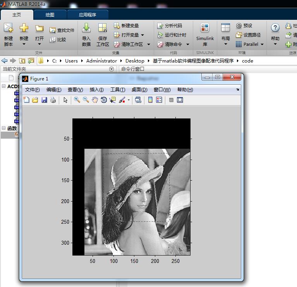Select the Pan hand tool
The image size is (297, 287).
click(95, 100)
